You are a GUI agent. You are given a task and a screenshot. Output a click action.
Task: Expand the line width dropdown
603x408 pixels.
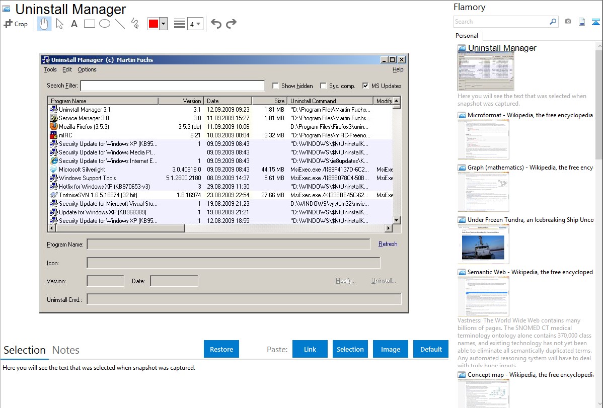pyautogui.click(x=195, y=24)
